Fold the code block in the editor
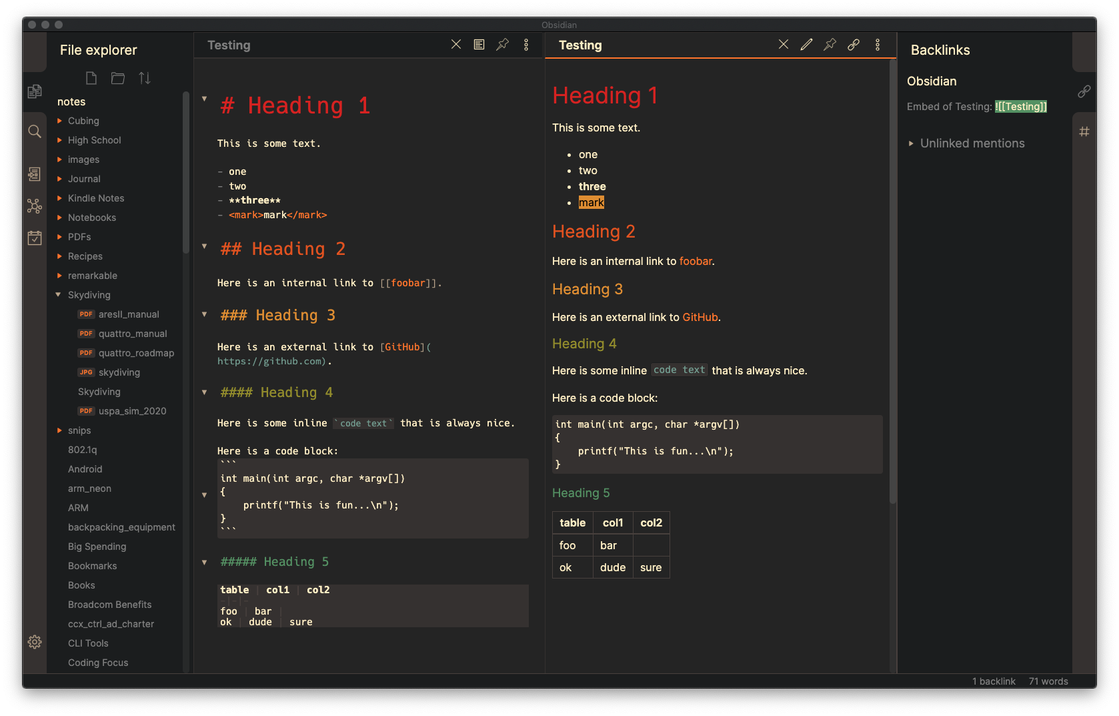This screenshot has height=716, width=1119. [204, 495]
